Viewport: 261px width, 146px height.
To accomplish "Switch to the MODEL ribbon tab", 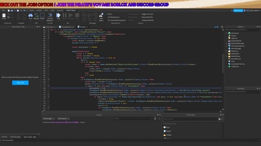I will pyautogui.click(x=39, y=11).
